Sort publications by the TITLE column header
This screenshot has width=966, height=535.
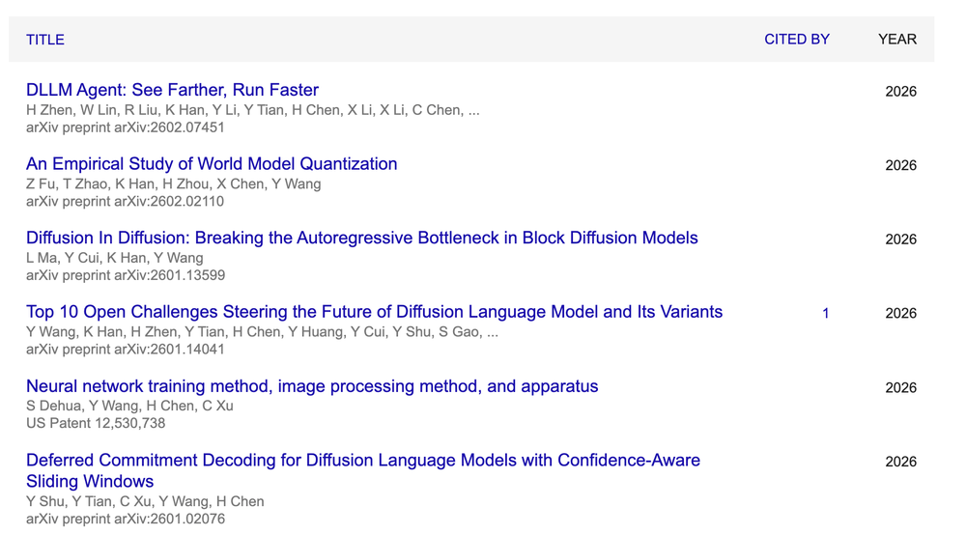(x=45, y=40)
